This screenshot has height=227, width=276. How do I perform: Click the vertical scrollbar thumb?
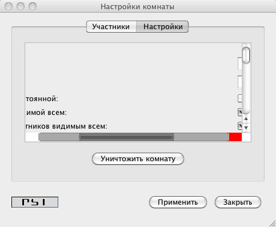coord(246,55)
